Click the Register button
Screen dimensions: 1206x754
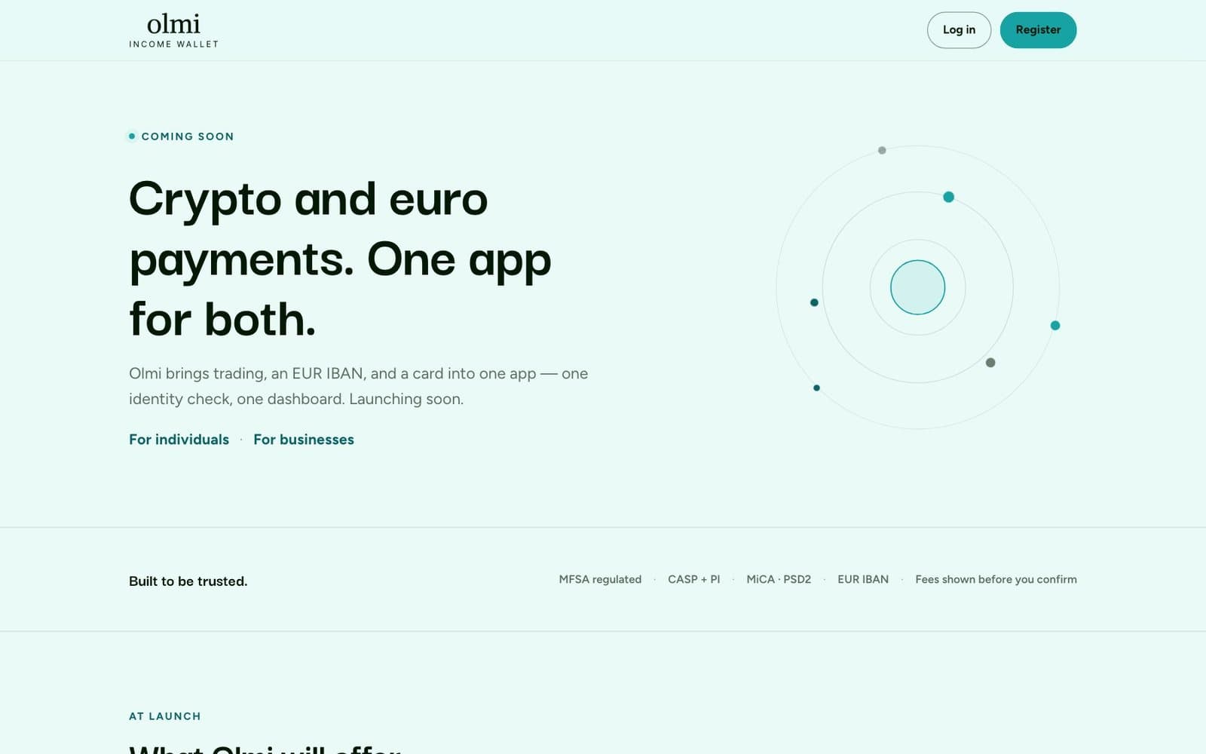(x=1038, y=30)
